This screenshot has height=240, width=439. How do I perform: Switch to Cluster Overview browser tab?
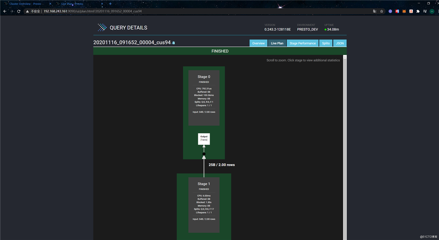[x=25, y=4]
